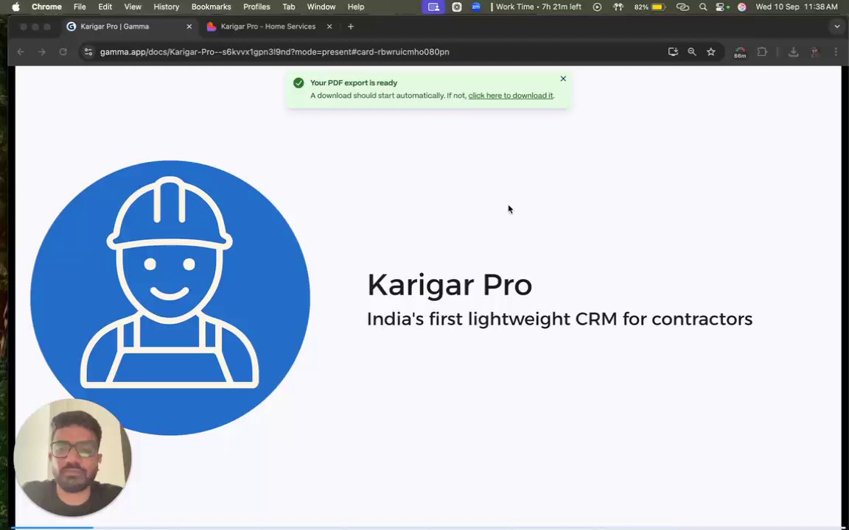849x530 pixels.
Task: Open the page zoom control icon
Action: 692,52
